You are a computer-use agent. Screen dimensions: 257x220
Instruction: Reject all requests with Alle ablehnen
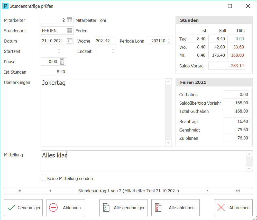pos(176,207)
